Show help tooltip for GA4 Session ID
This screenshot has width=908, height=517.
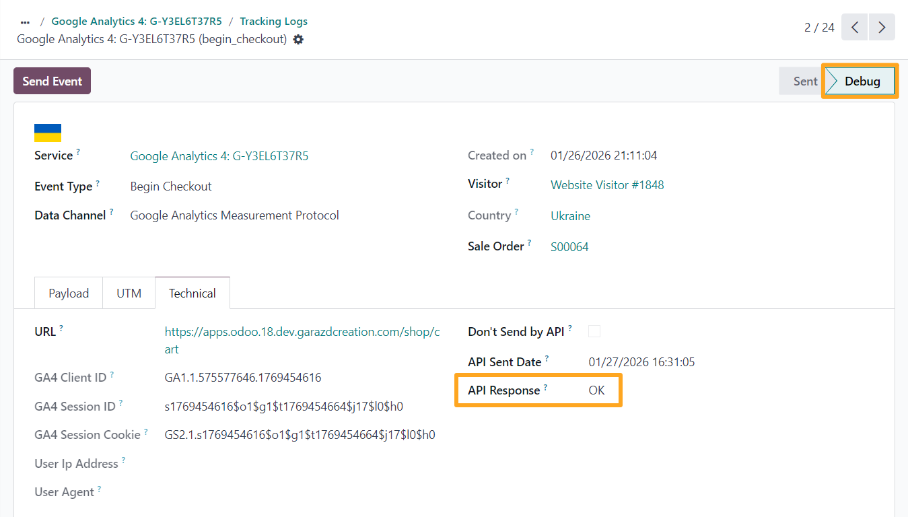pos(120,403)
